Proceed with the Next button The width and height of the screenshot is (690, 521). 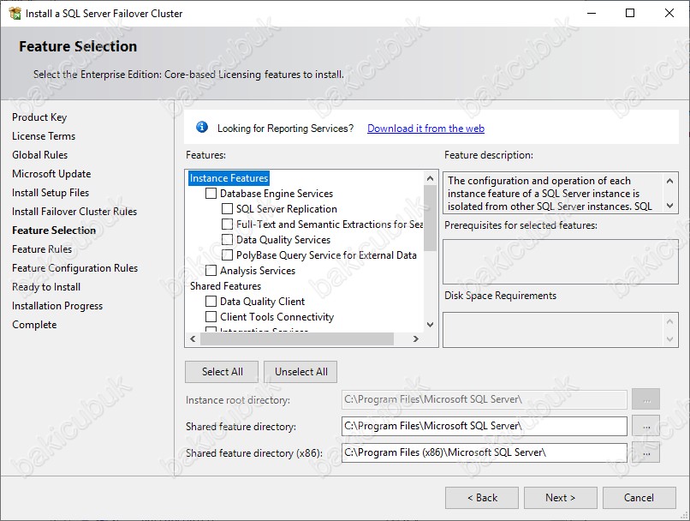(x=560, y=498)
